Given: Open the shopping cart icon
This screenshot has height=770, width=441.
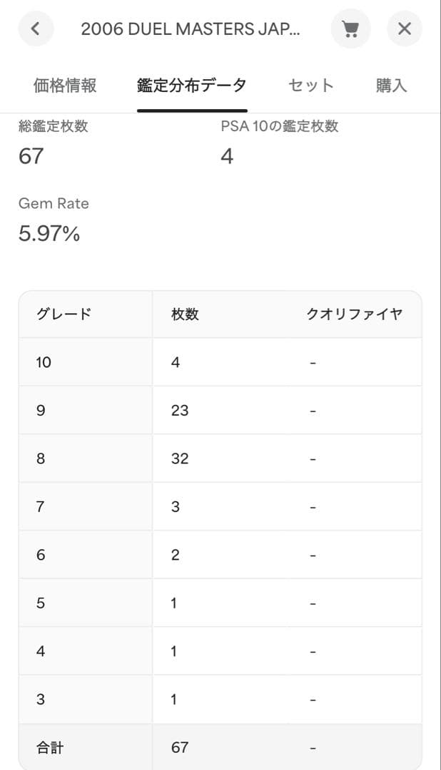Looking at the screenshot, I should coord(350,29).
